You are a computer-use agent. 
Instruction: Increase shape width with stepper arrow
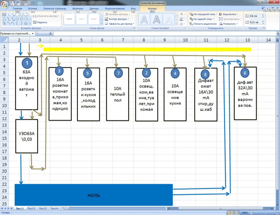pos(263,21)
